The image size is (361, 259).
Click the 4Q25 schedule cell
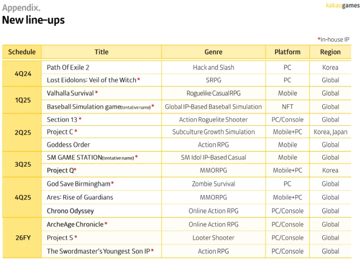[x=23, y=198]
